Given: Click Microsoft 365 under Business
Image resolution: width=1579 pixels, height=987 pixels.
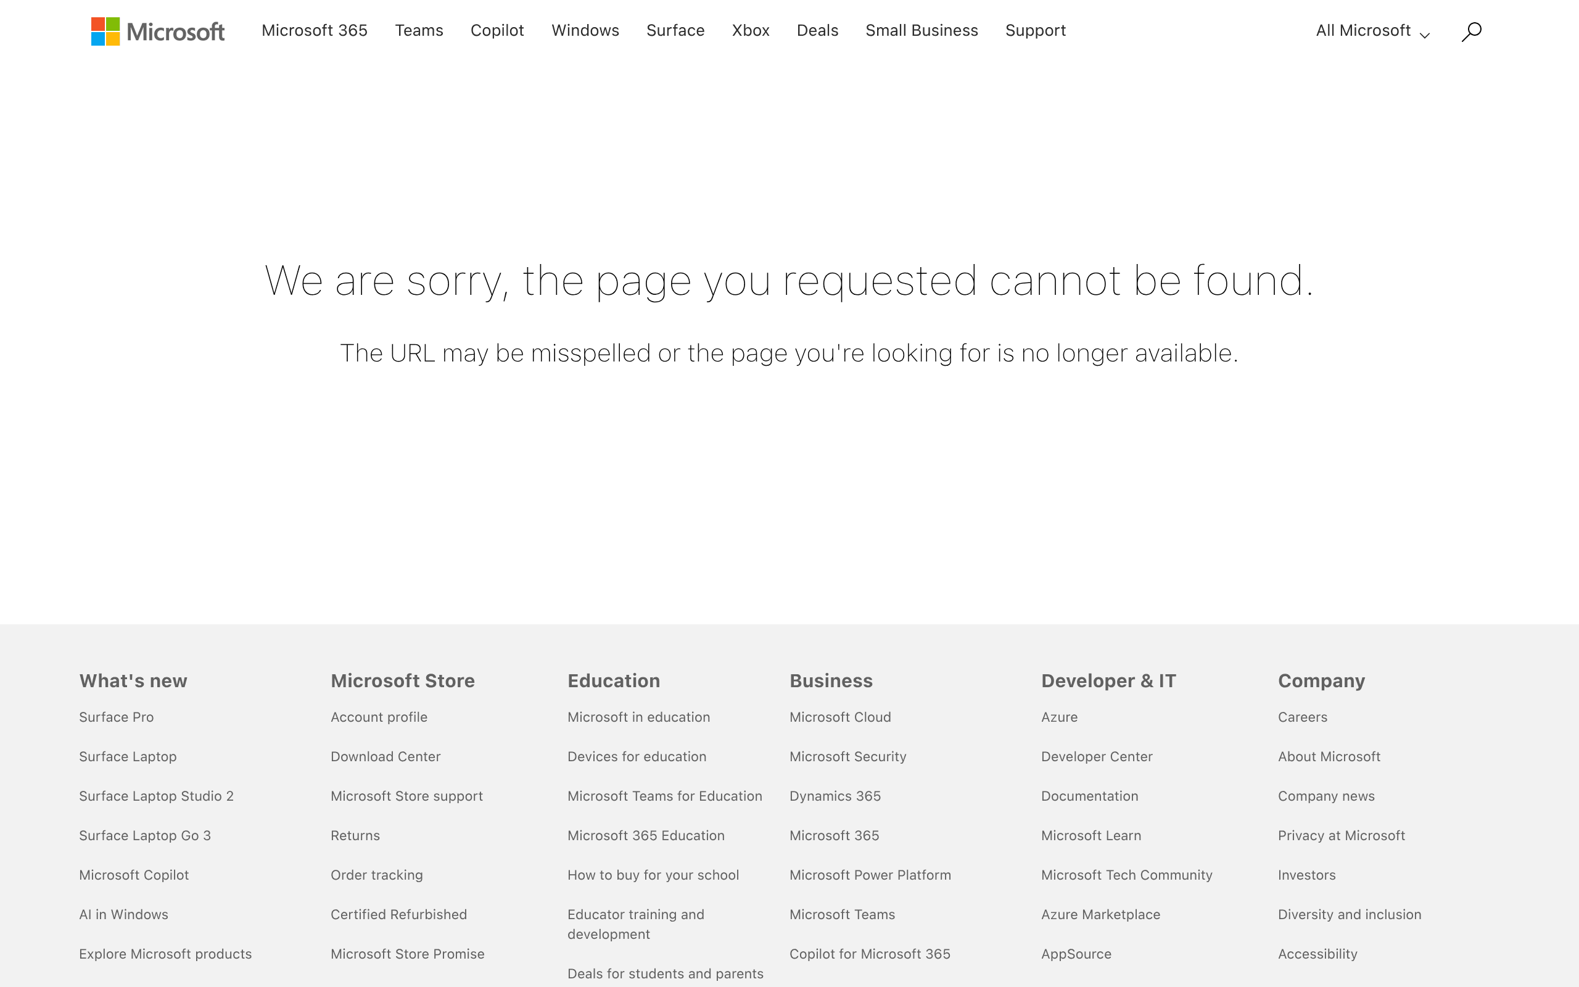Looking at the screenshot, I should (x=835, y=835).
